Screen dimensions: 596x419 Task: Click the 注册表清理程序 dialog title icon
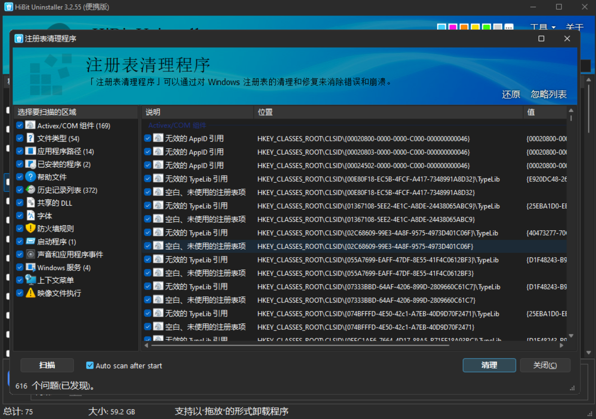click(x=19, y=38)
